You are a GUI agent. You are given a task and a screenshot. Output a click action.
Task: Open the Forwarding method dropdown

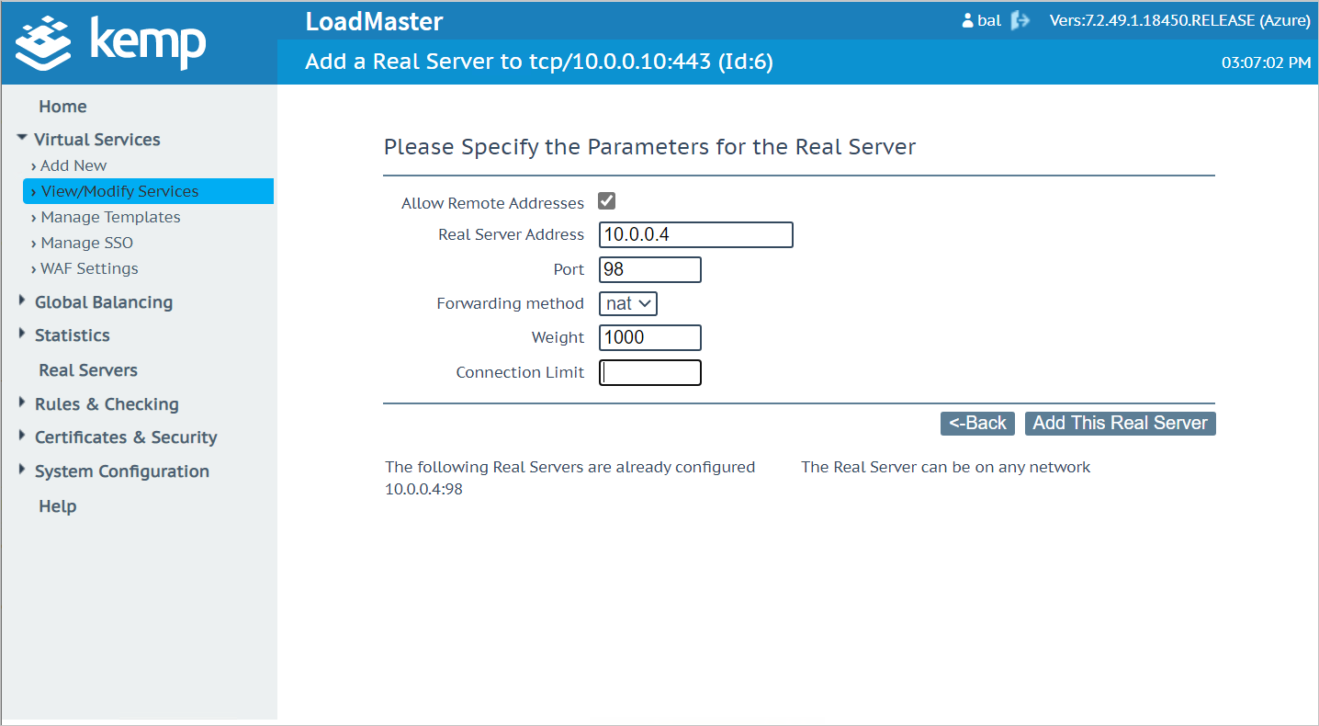(x=628, y=303)
